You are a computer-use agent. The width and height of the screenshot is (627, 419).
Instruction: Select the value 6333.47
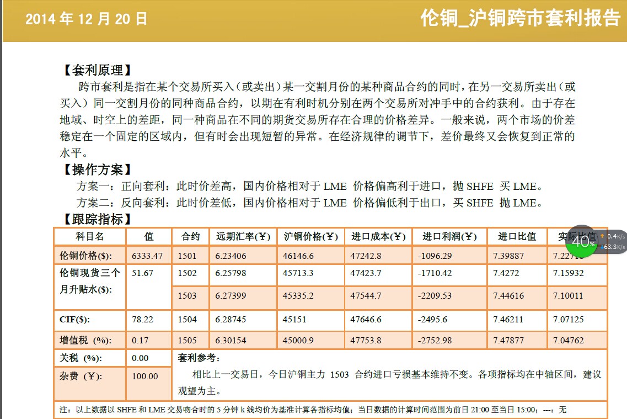click(147, 256)
